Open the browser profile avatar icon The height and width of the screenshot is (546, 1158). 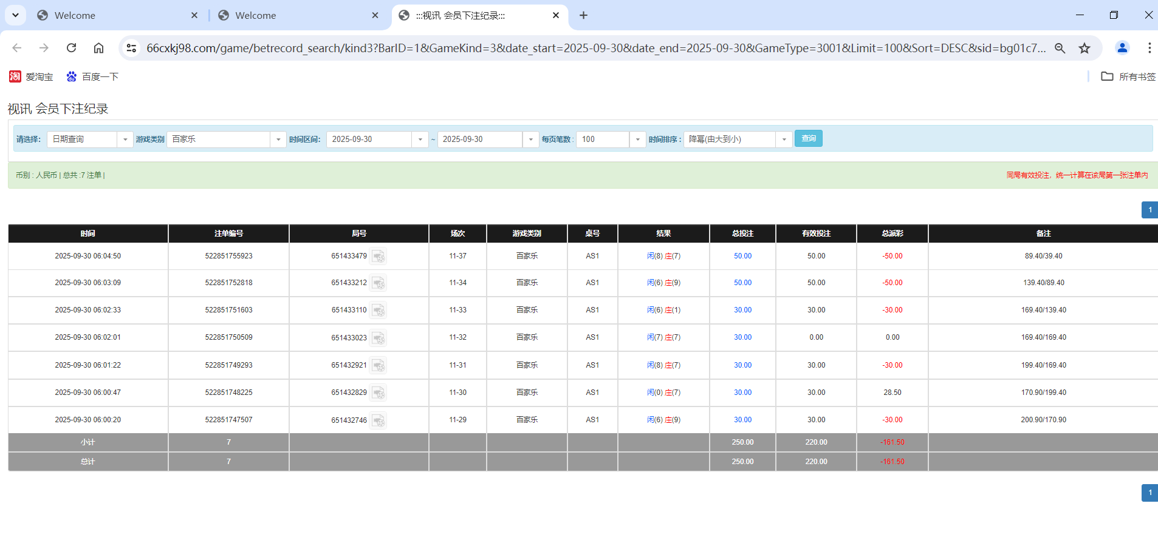pyautogui.click(x=1122, y=48)
